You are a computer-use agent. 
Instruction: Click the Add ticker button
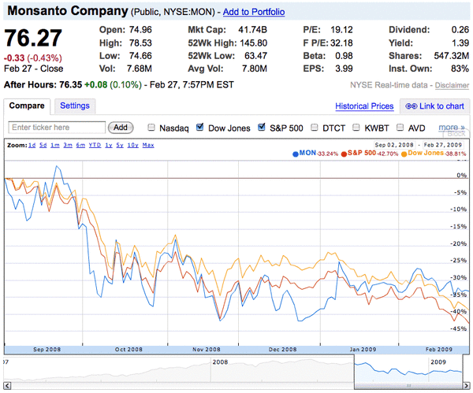coord(121,128)
